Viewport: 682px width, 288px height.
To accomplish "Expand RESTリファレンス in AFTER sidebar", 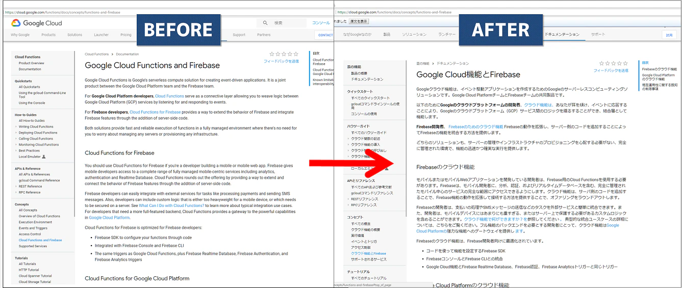I will (x=348, y=199).
